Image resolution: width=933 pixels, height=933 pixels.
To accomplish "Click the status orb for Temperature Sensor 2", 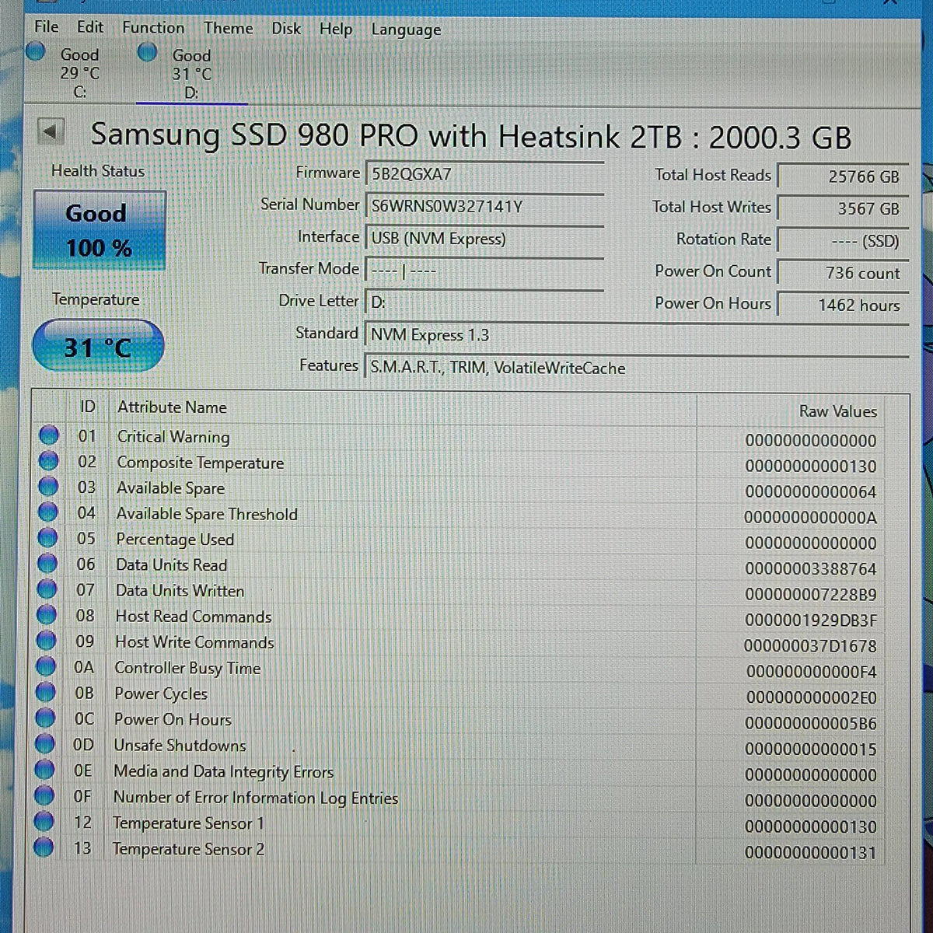I will coord(44,847).
